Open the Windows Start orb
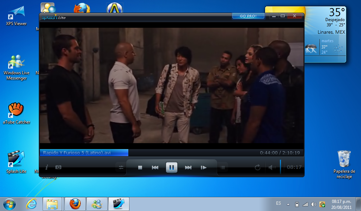Viewport: 361px width, 211px height. point(10,204)
